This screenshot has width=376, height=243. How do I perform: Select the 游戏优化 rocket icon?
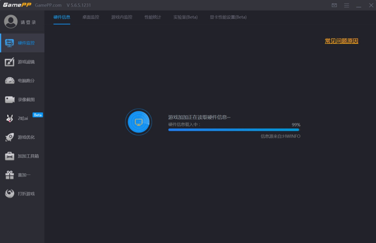point(10,137)
